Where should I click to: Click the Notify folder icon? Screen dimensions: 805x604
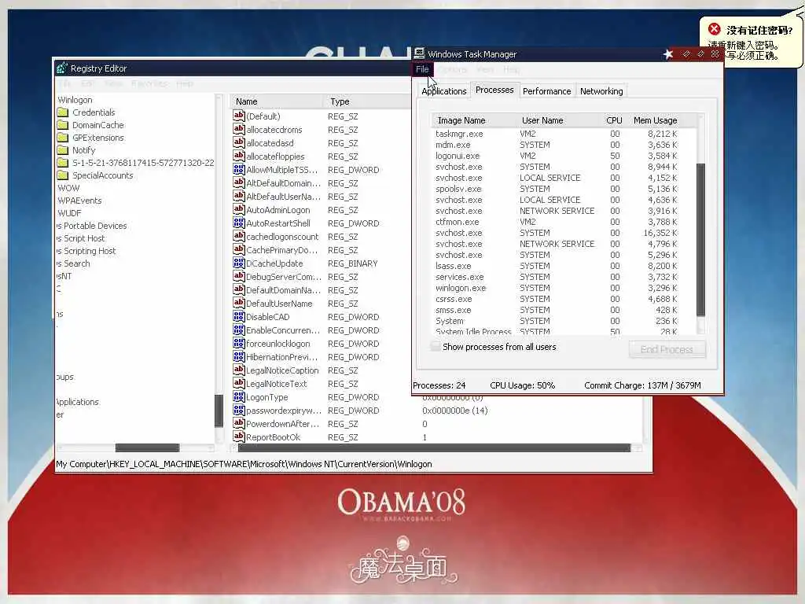63,150
